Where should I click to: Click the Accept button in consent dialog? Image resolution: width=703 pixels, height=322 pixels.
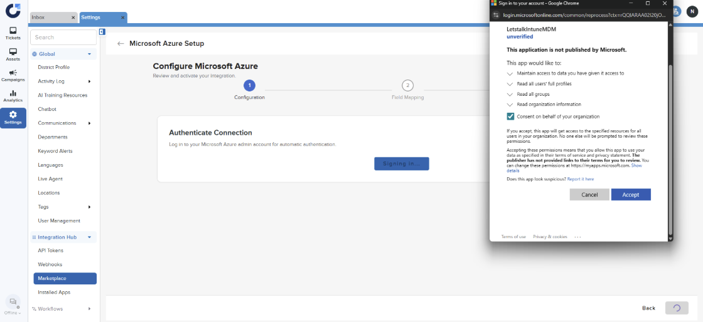(x=630, y=195)
